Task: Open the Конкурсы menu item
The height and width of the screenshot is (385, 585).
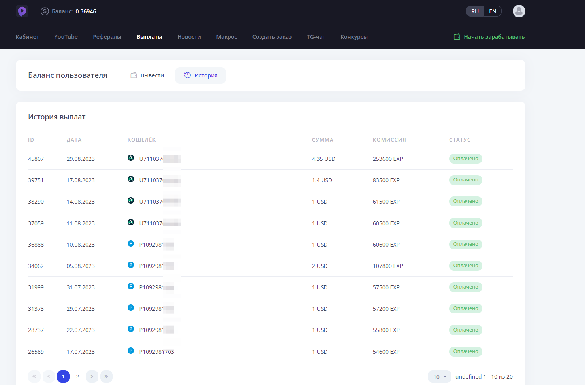Action: (x=354, y=37)
